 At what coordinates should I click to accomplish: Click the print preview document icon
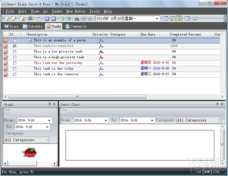click(39, 18)
